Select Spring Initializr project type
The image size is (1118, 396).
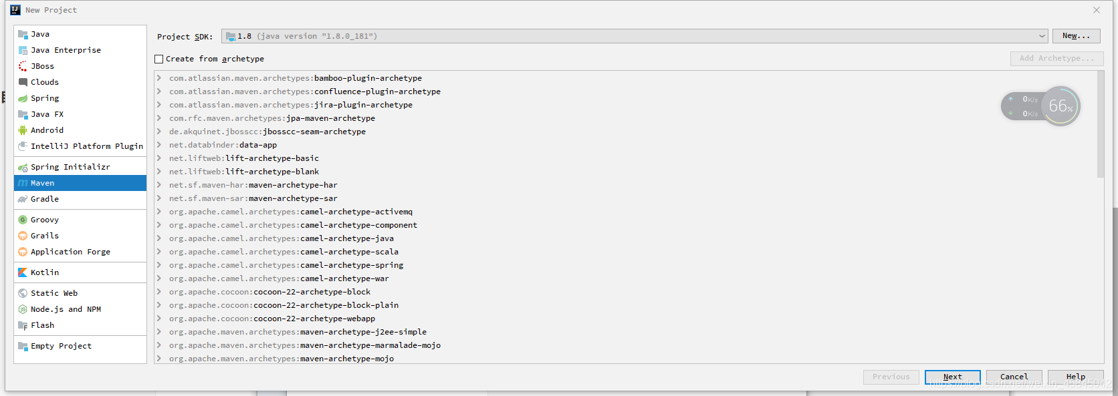tap(80, 167)
